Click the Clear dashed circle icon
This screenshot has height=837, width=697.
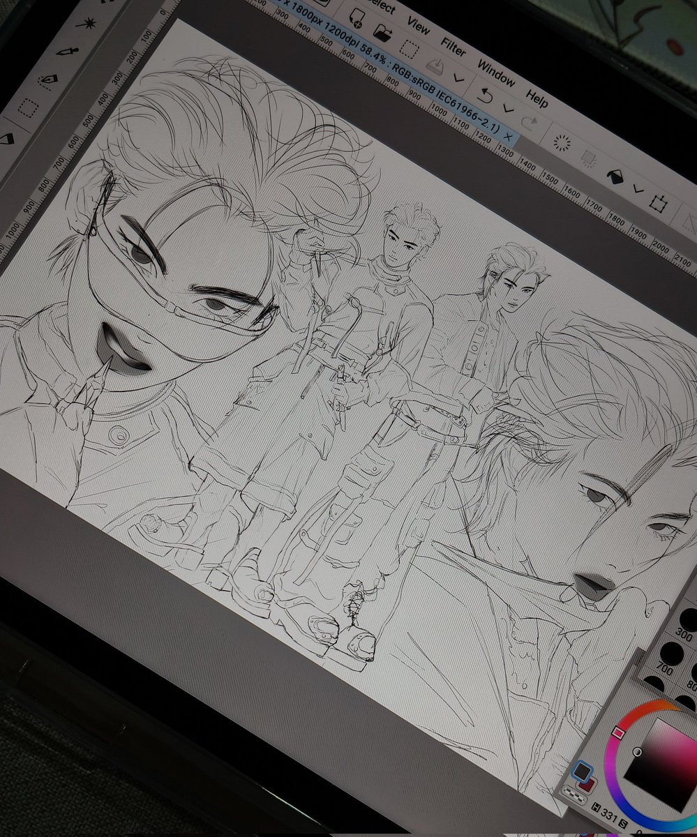point(562,143)
